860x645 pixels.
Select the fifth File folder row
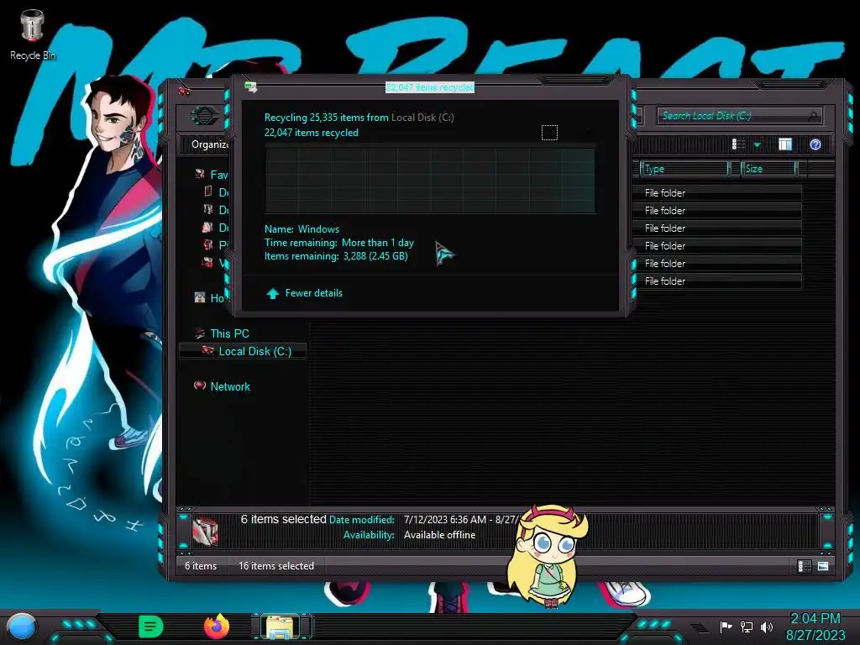click(x=717, y=263)
